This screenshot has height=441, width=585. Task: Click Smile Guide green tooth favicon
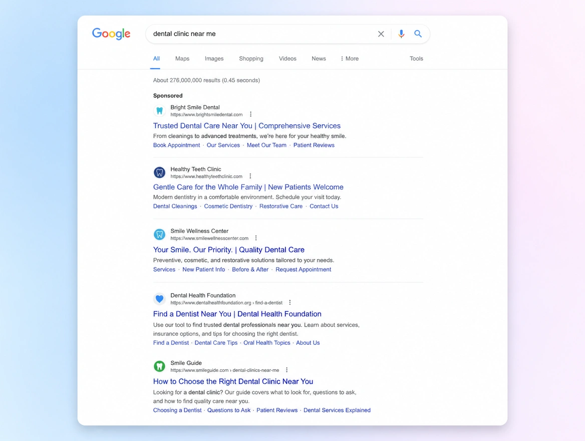point(160,366)
